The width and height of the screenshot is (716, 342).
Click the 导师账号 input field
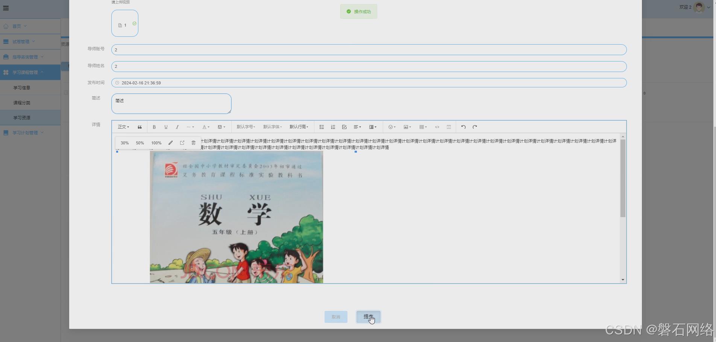coord(369,50)
